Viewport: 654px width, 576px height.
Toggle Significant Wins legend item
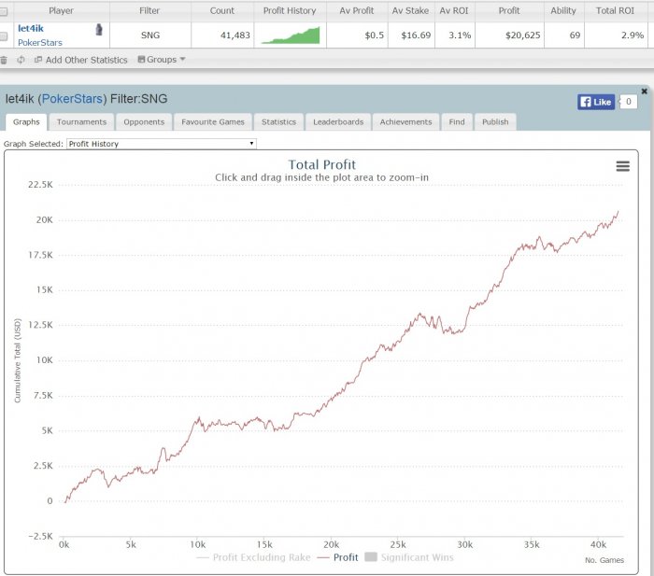(x=409, y=557)
